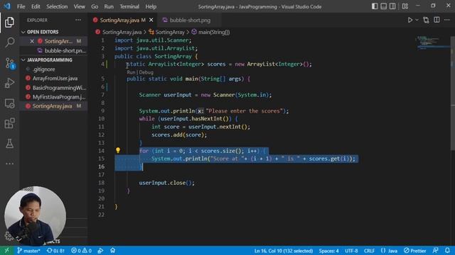Open the Edit menu
455x255 pixels.
pos(36,6)
